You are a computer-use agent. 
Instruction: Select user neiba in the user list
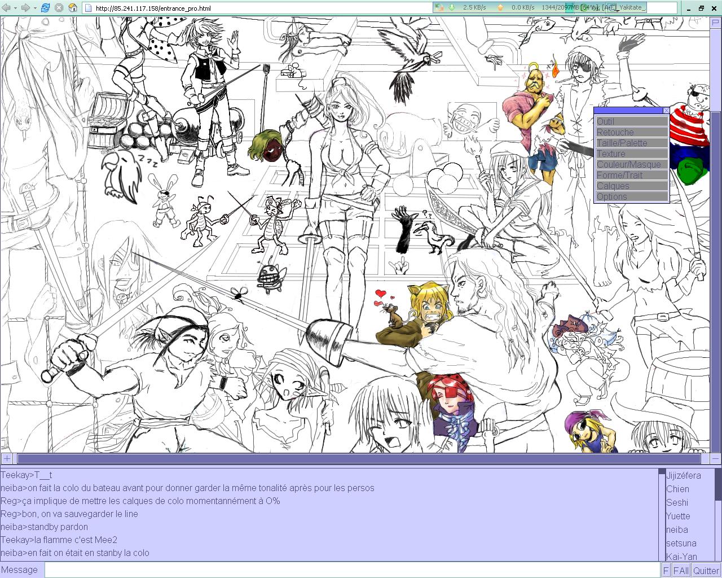[677, 530]
